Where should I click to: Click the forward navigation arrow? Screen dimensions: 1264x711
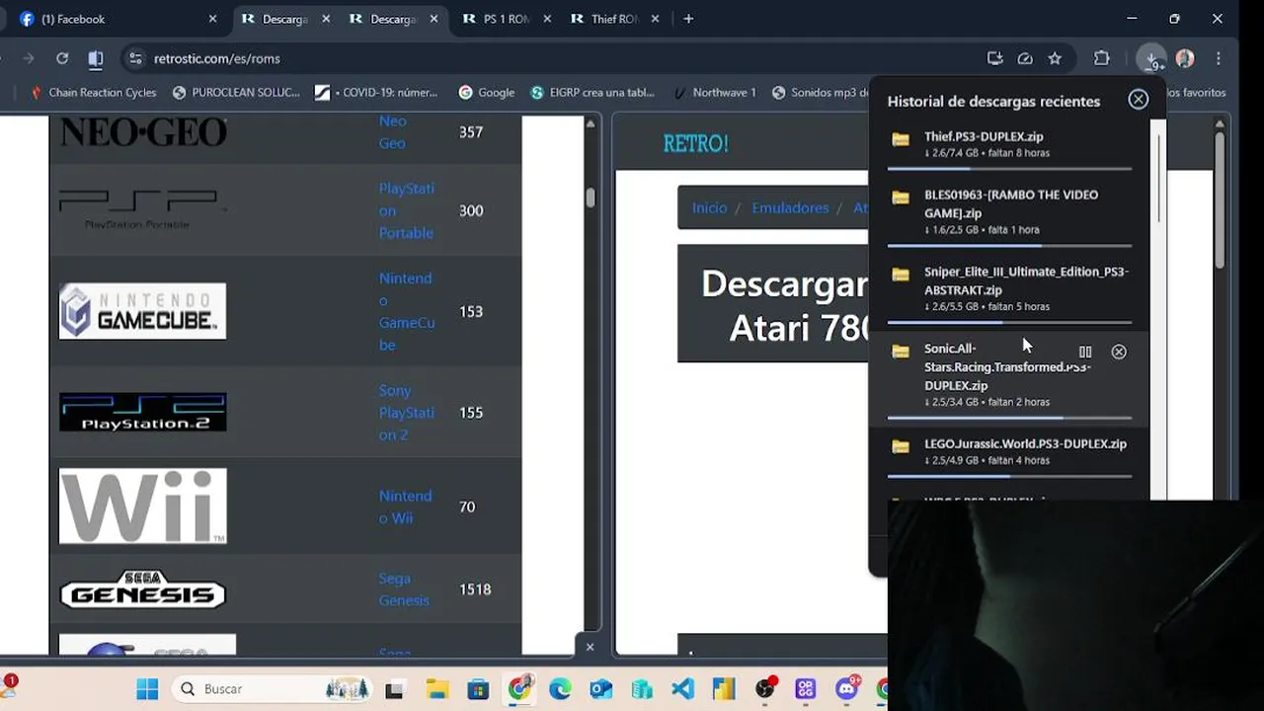[x=28, y=58]
